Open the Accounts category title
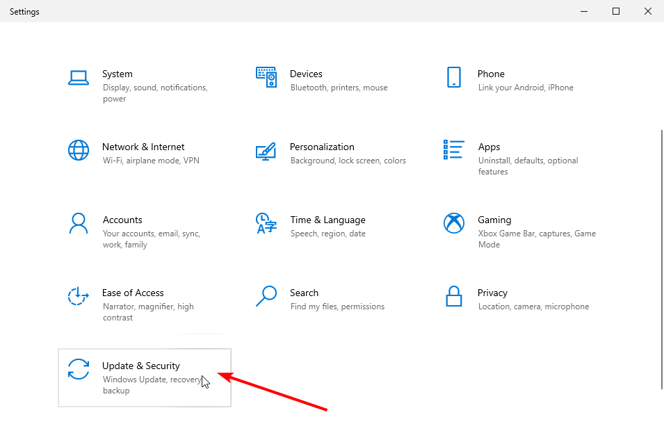This screenshot has height=424, width=664. click(x=122, y=220)
